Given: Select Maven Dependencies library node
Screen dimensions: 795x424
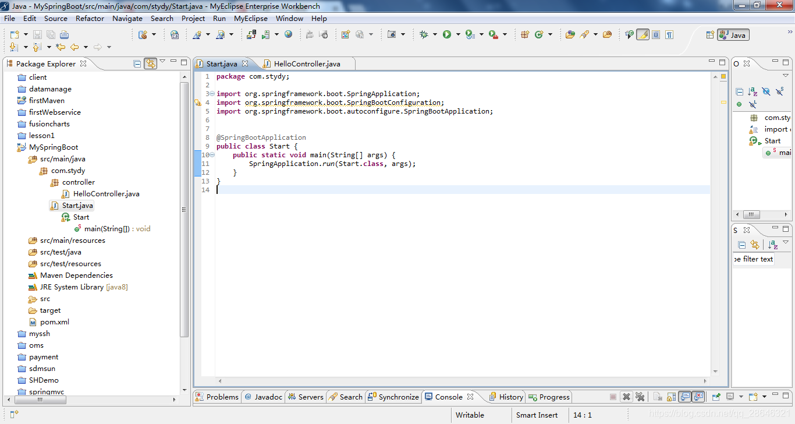Looking at the screenshot, I should point(70,275).
